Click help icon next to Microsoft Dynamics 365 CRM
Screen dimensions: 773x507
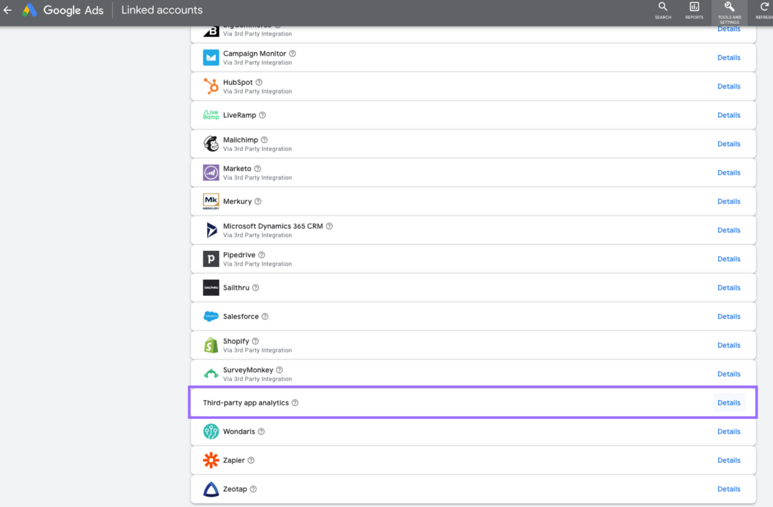[x=329, y=226]
